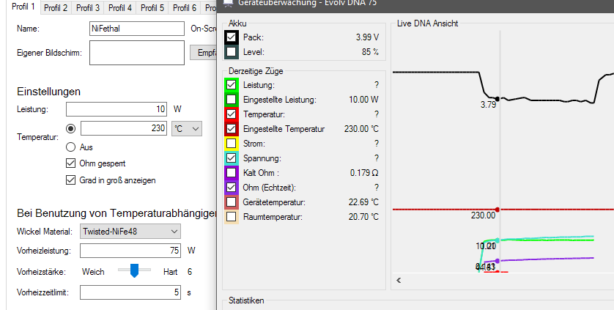Click the chart's left scroll arrow
Screen dimensions: 614x310
399,280
